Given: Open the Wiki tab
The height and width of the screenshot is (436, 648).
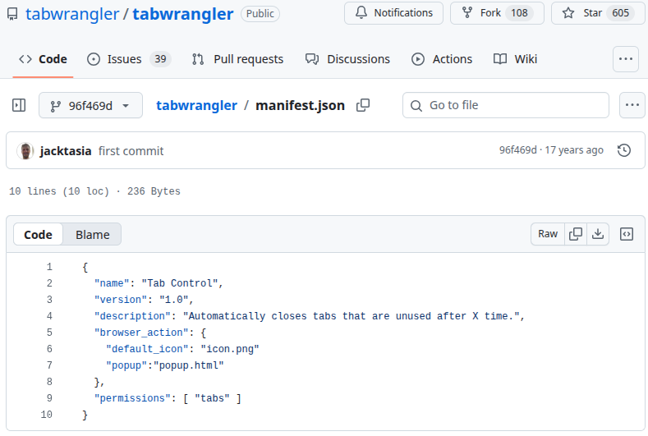Looking at the screenshot, I should click(x=515, y=59).
